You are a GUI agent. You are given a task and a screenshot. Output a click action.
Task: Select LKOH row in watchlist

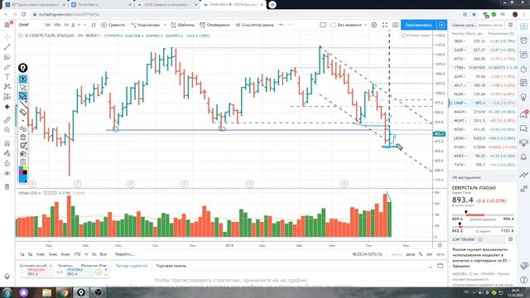pyautogui.click(x=484, y=138)
